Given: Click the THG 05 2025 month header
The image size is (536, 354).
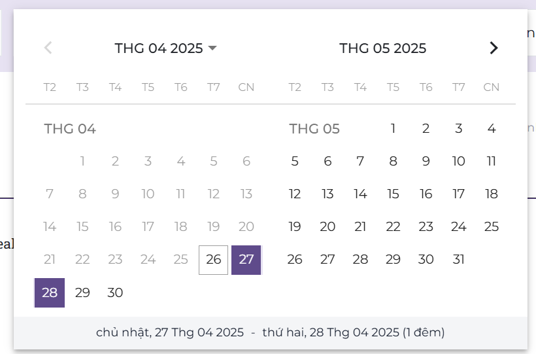Looking at the screenshot, I should pos(382,48).
